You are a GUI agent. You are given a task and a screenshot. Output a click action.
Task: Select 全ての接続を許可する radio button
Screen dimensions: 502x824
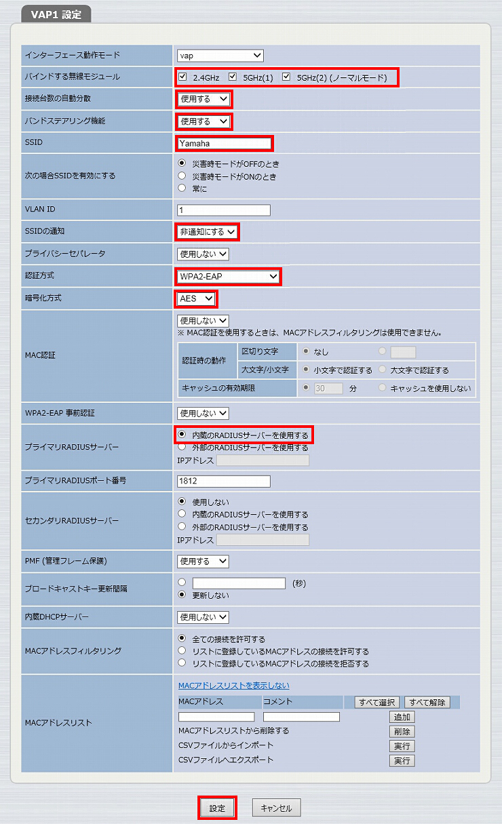click(182, 639)
